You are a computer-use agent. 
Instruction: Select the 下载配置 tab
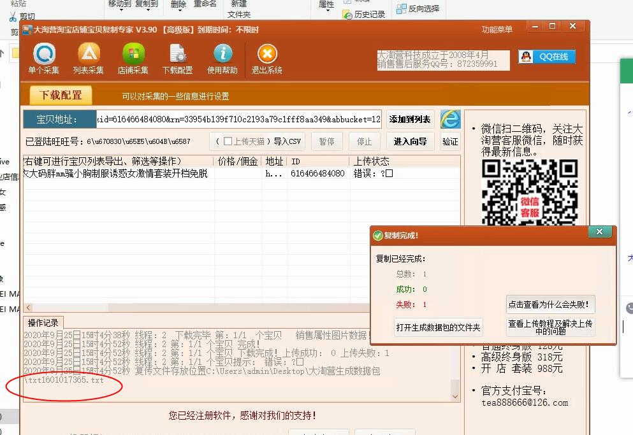pos(61,96)
